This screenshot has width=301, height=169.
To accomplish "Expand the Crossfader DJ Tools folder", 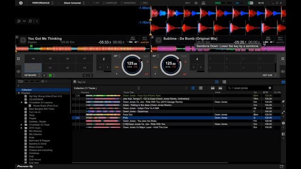I will coord(22,125).
